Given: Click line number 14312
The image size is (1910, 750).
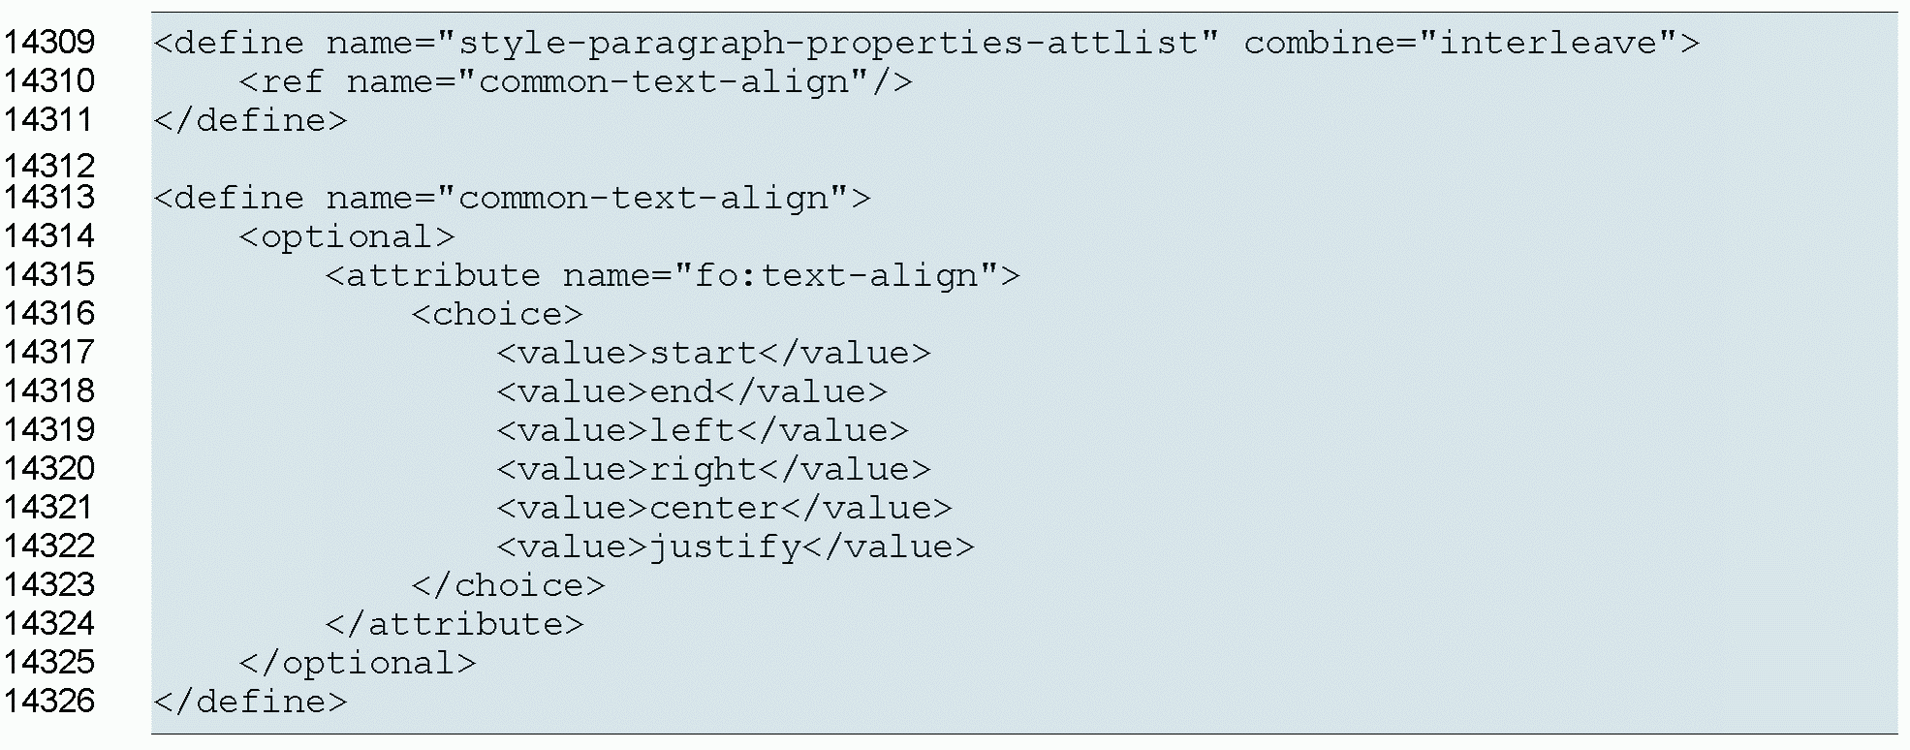Looking at the screenshot, I should (x=49, y=165).
